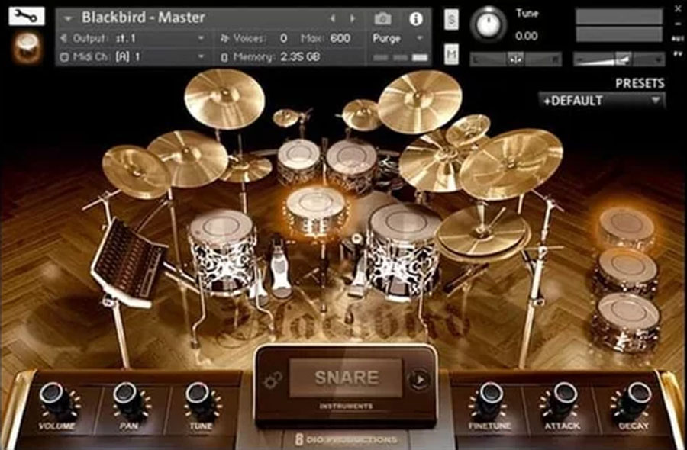Viewport: 687px width, 450px height.
Task: Select the outermost cymbal on the far left
Action: pos(136,172)
